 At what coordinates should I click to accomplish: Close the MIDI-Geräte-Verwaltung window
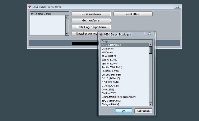pos(178,7)
